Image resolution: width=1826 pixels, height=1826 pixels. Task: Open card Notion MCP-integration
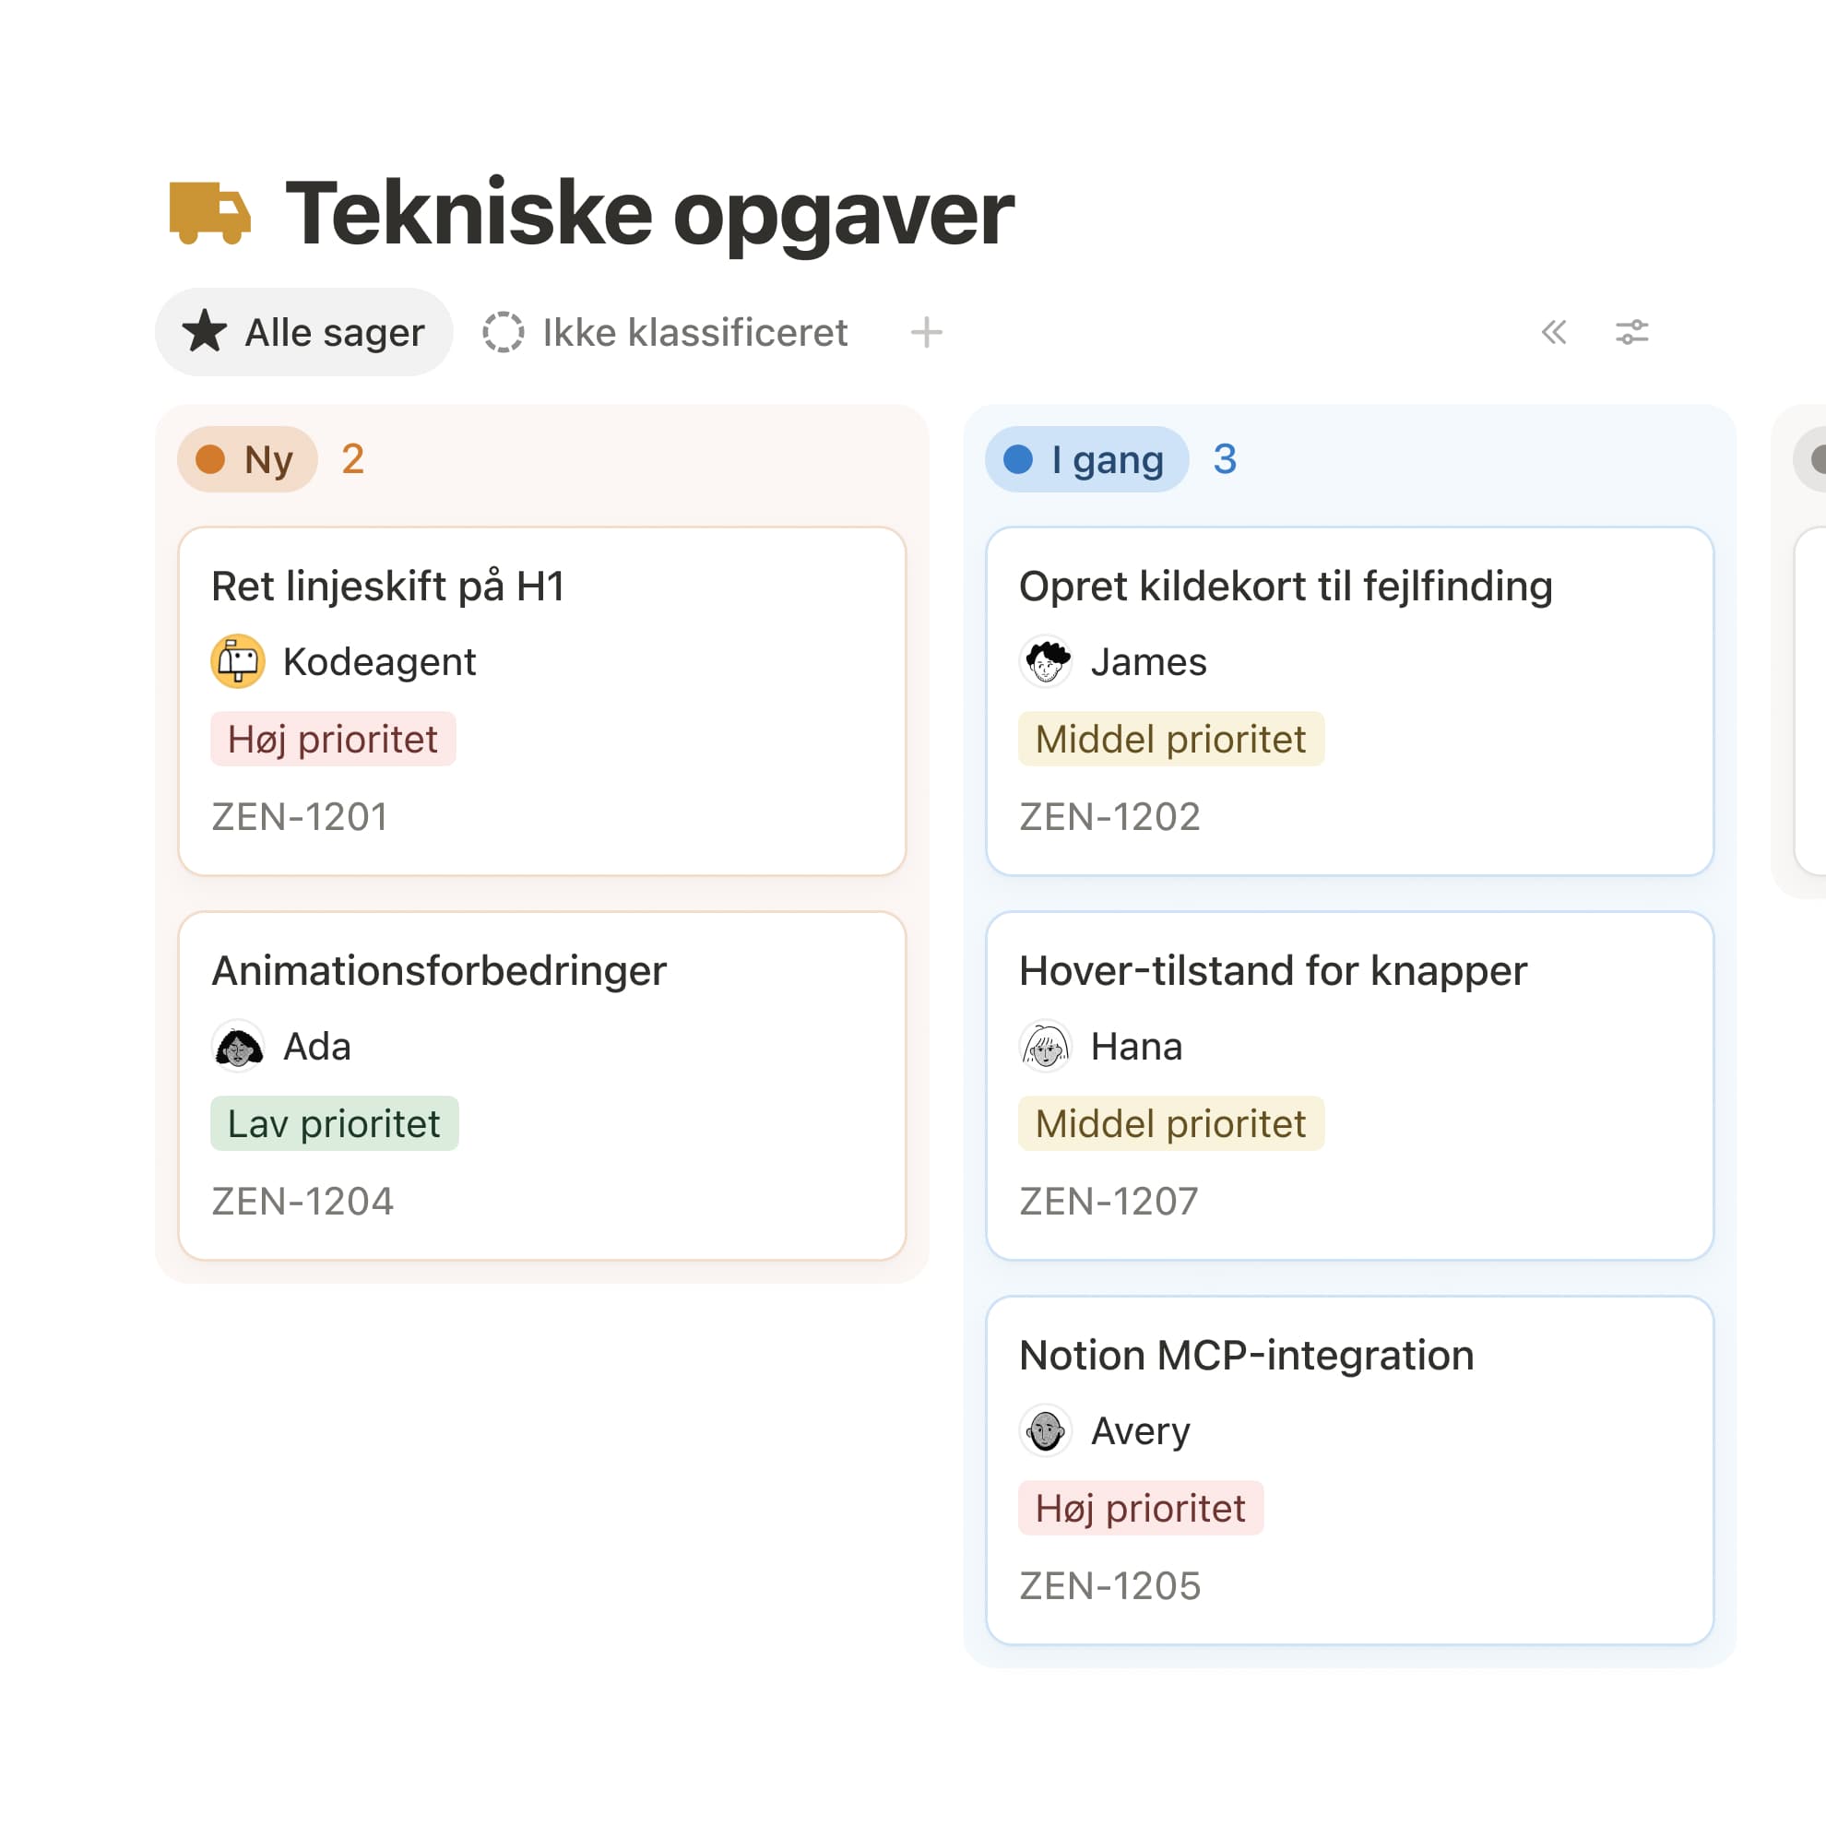tap(1349, 1471)
